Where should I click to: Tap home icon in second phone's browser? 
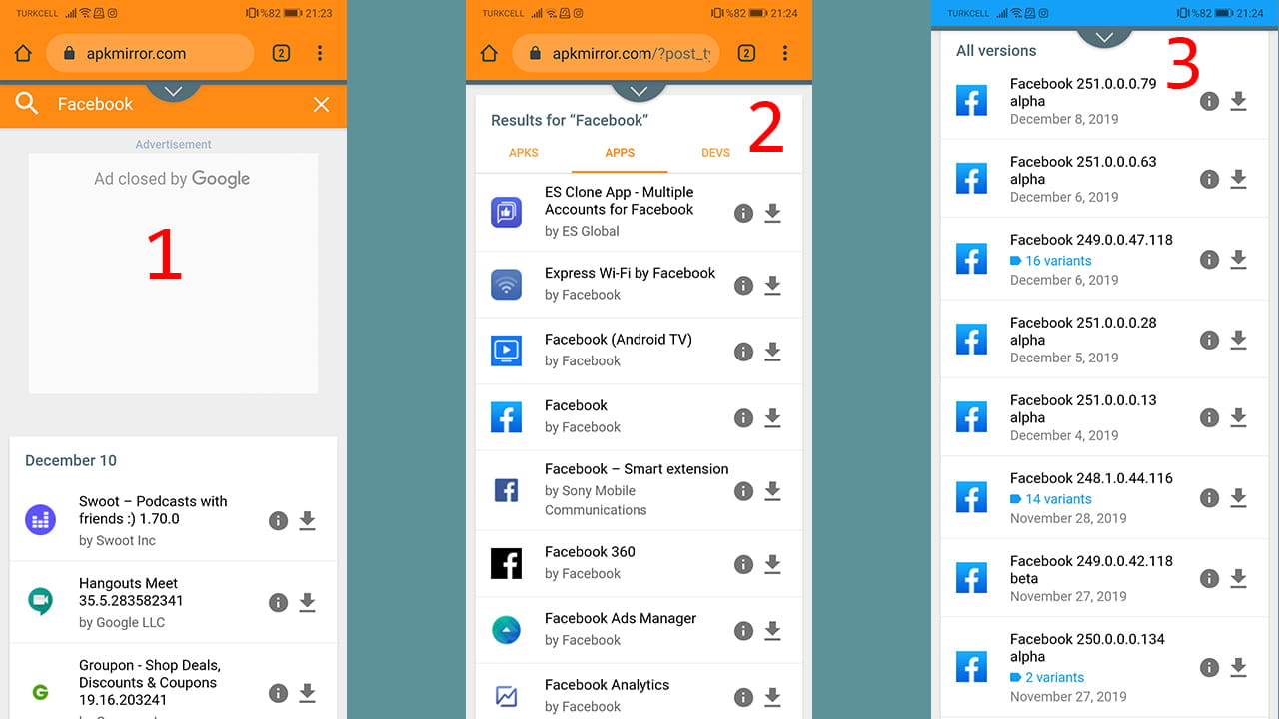489,53
